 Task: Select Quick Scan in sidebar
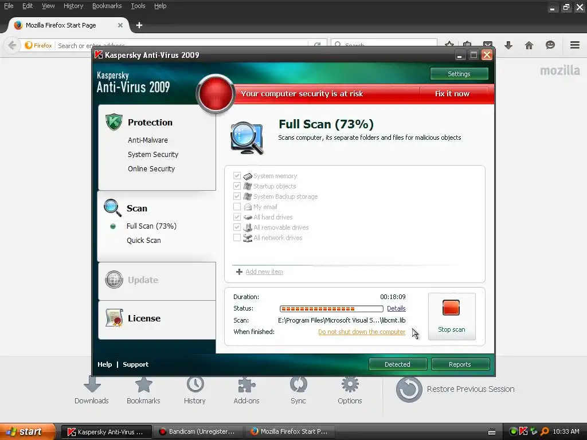point(144,240)
